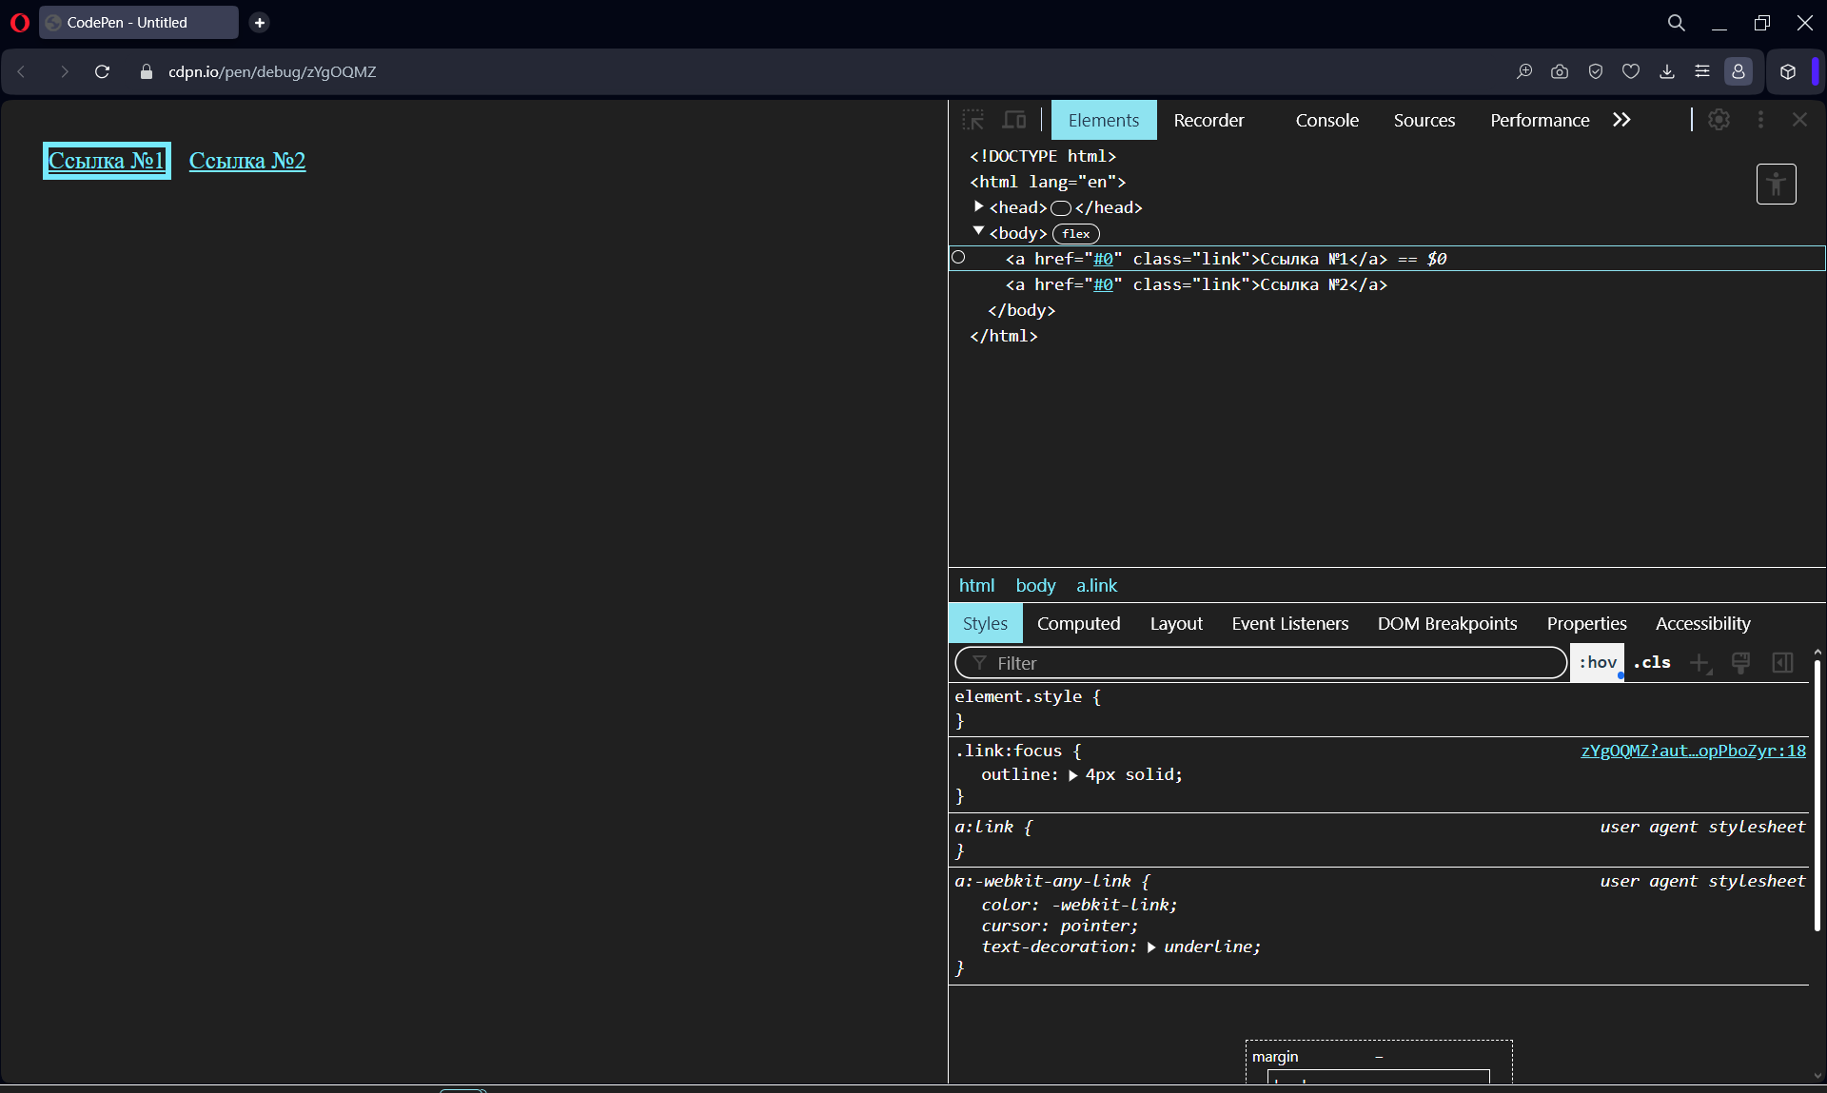Switch to the Computed styles tab
The width and height of the screenshot is (1827, 1093).
1079,622
